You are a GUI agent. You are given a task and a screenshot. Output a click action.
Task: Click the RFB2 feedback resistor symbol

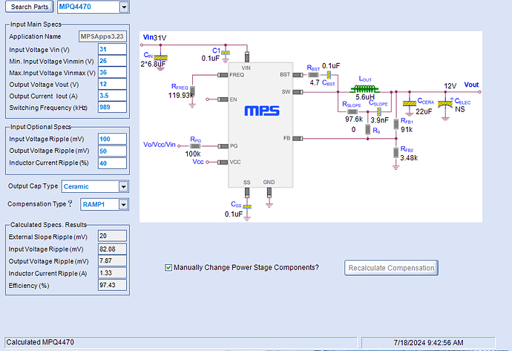coord(396,152)
